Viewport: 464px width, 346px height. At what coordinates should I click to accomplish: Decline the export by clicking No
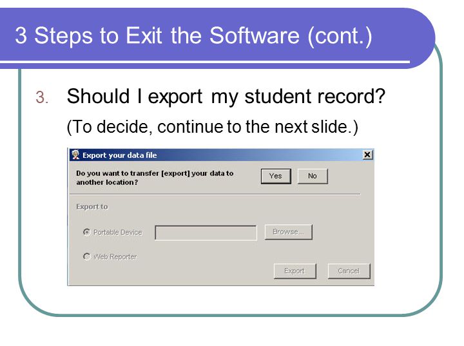tap(313, 176)
